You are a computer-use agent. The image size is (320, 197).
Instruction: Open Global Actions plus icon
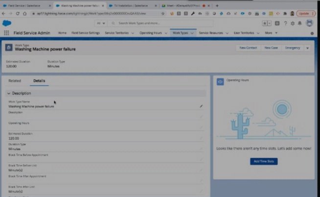[x=277, y=24]
